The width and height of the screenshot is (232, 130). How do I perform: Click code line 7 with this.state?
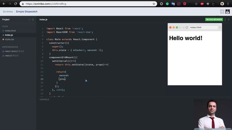click(77, 50)
